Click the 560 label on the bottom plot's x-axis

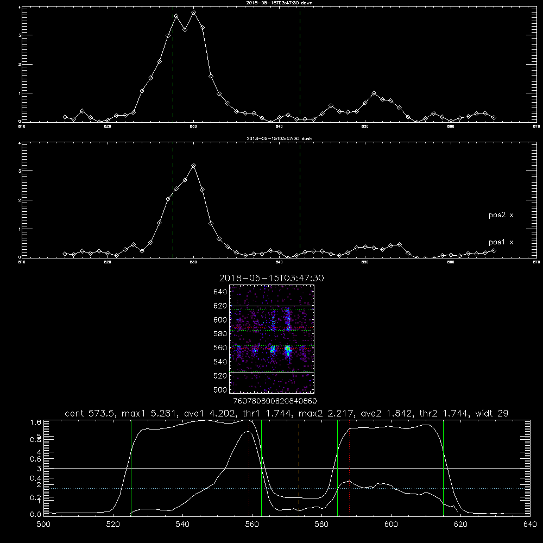pyautogui.click(x=252, y=525)
